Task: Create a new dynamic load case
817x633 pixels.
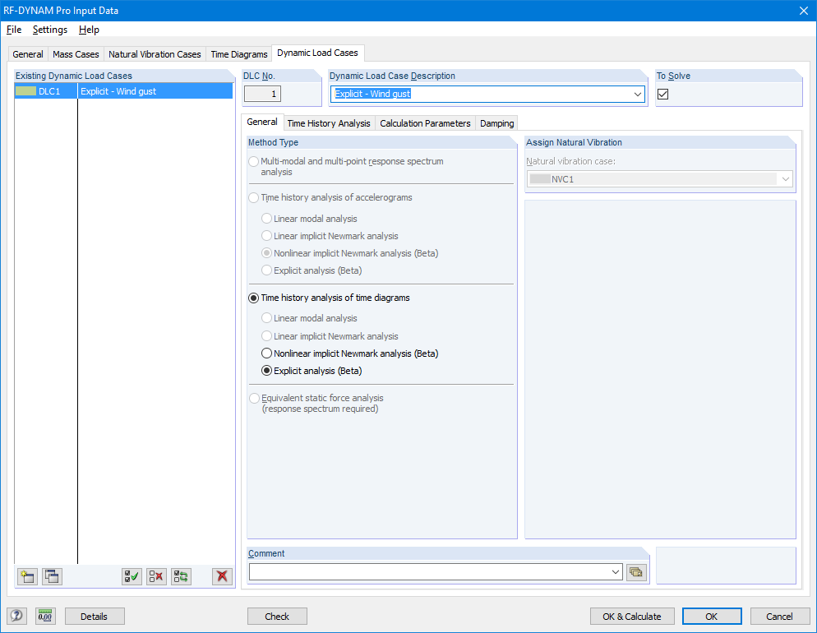Action: coord(27,576)
